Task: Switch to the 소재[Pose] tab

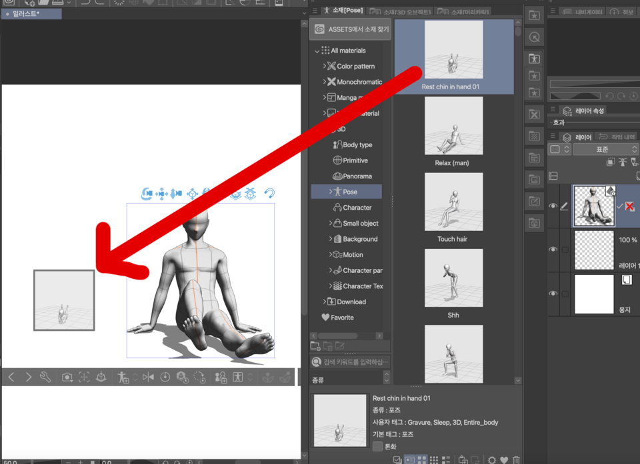Action: click(x=344, y=10)
